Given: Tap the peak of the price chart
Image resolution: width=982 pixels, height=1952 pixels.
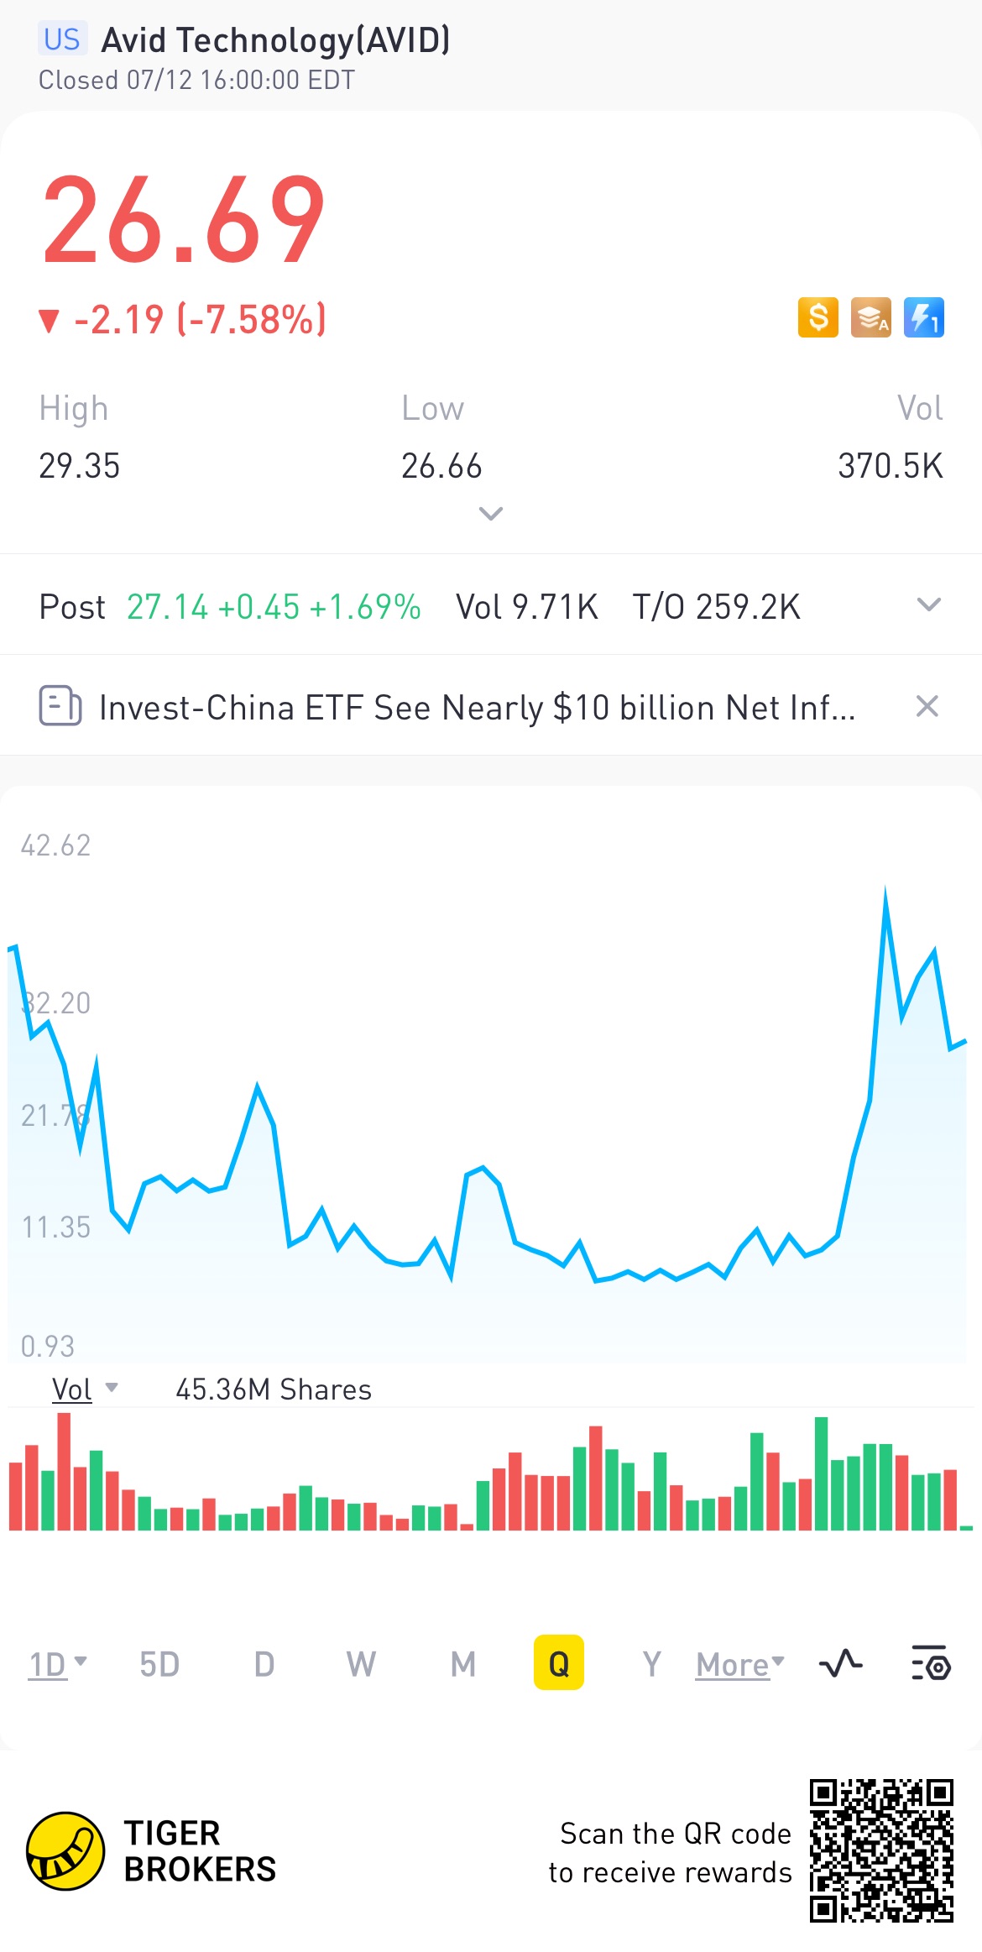Looking at the screenshot, I should coord(885,891).
